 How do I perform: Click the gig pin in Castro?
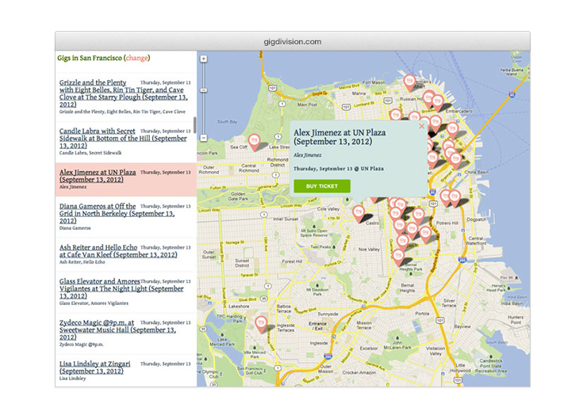359,212
